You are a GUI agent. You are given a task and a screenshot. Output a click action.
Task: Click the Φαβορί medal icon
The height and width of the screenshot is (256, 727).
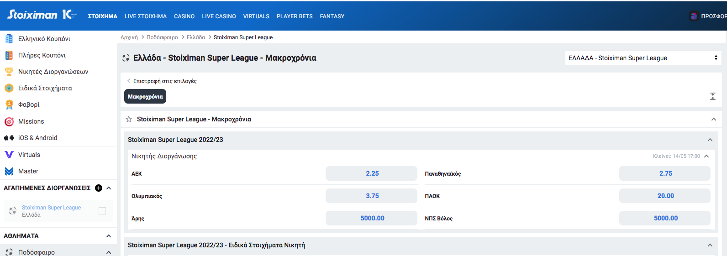click(9, 104)
